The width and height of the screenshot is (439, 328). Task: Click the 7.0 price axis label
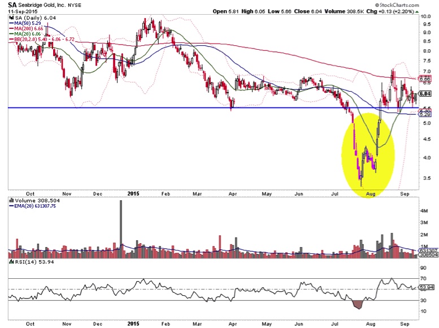coord(427,72)
